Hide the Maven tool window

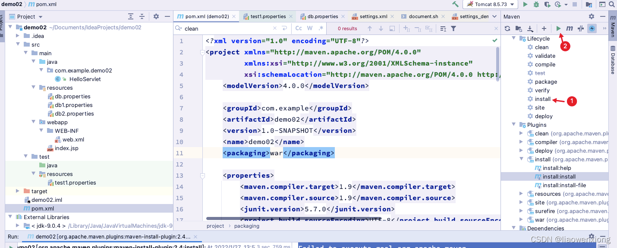(x=602, y=16)
